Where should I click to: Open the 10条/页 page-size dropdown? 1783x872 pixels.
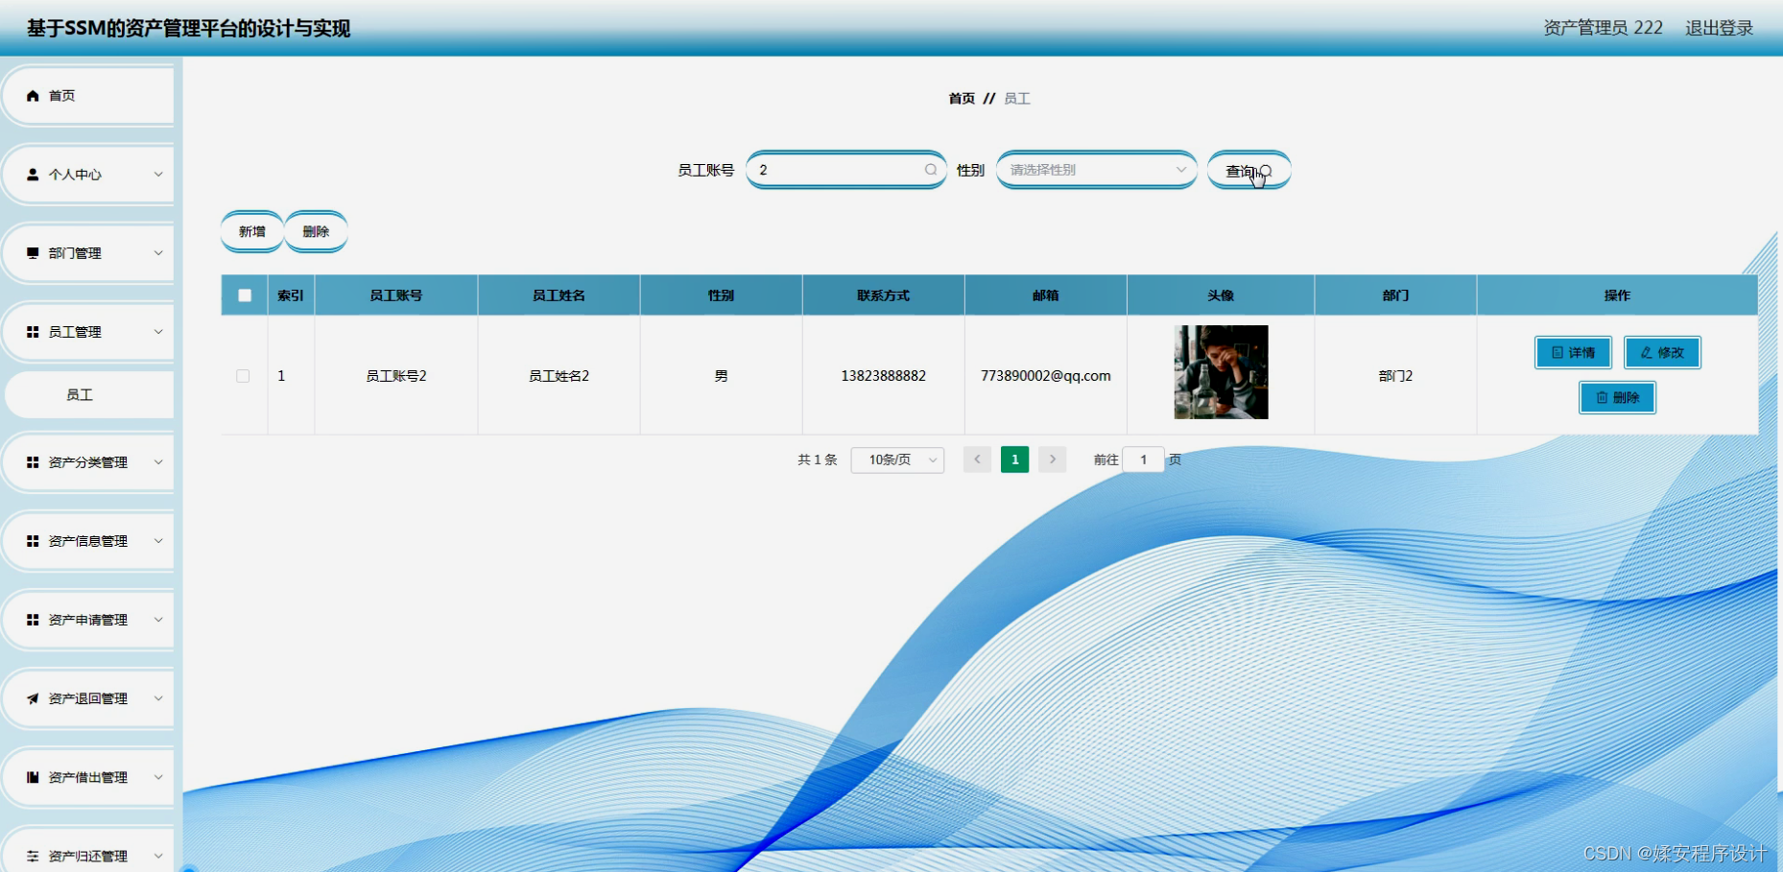tap(897, 460)
